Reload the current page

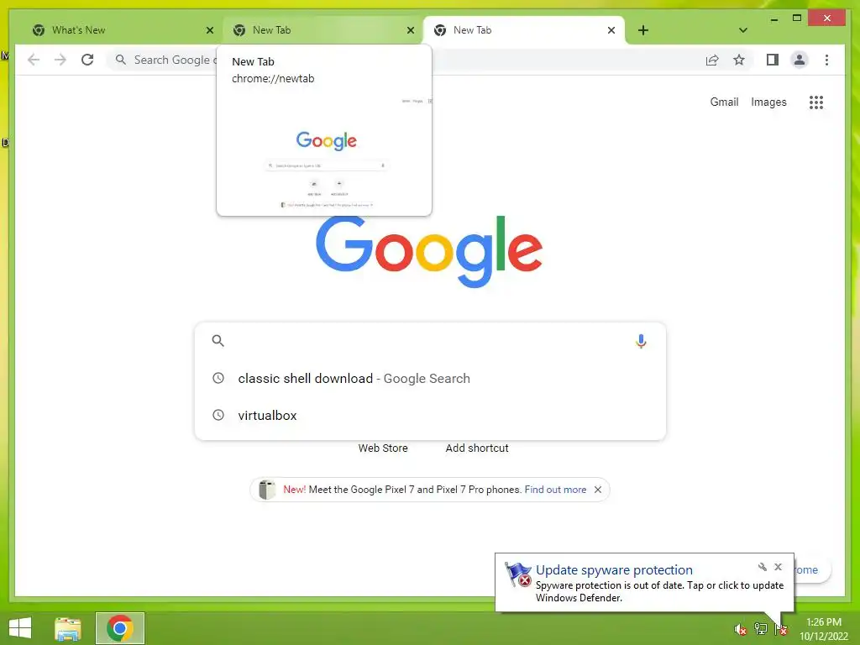pos(87,60)
